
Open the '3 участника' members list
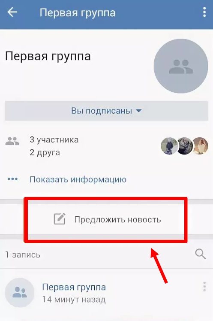[54, 139]
